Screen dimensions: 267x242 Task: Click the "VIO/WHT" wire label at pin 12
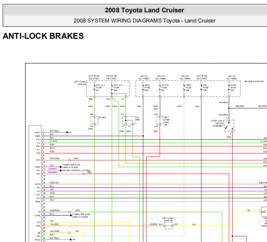(52, 169)
